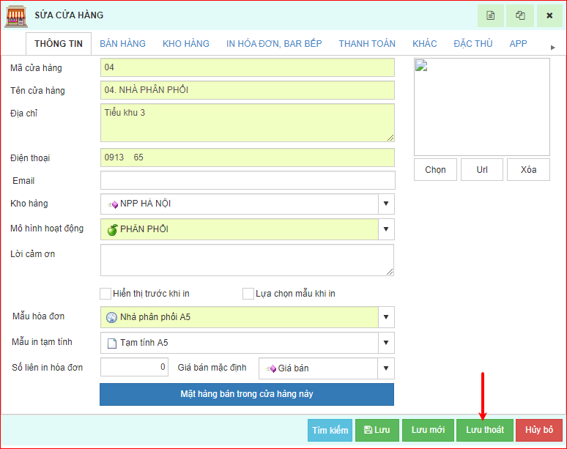This screenshot has height=449, width=567.
Task: Tick the Lựa chọn mẫu khi in checkbox
Action: coord(248,294)
